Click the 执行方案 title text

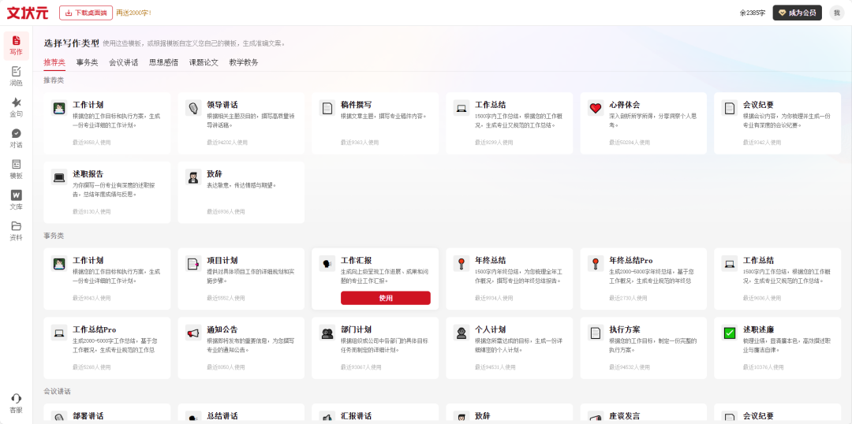(x=624, y=330)
